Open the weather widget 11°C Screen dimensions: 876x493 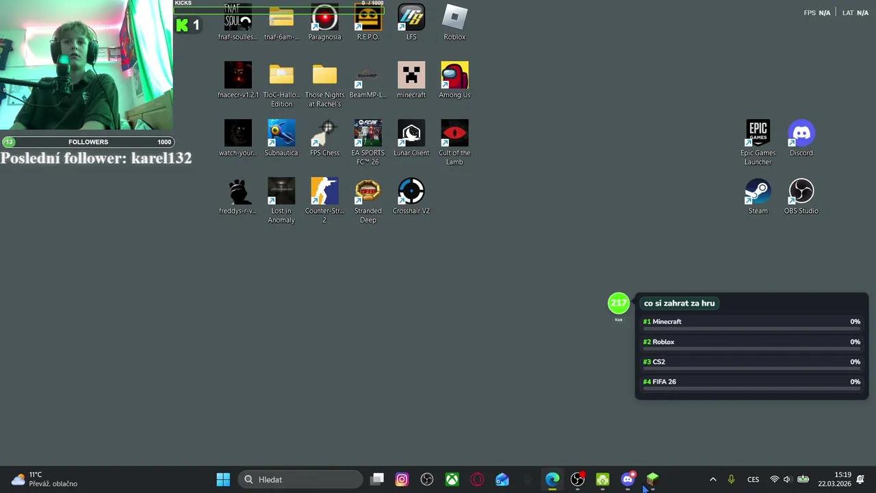click(x=44, y=479)
